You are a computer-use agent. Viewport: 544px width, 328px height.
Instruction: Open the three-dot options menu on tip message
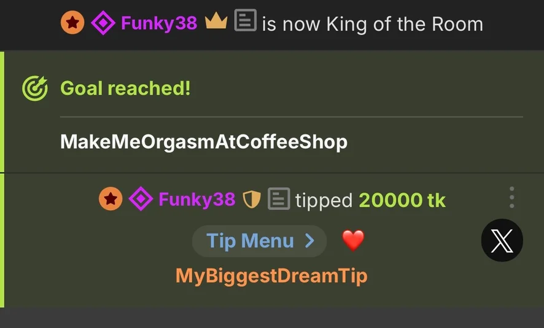click(x=511, y=198)
